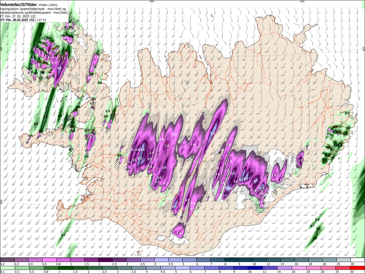Select upper scale swatch between 5 and 6

[189, 260]
